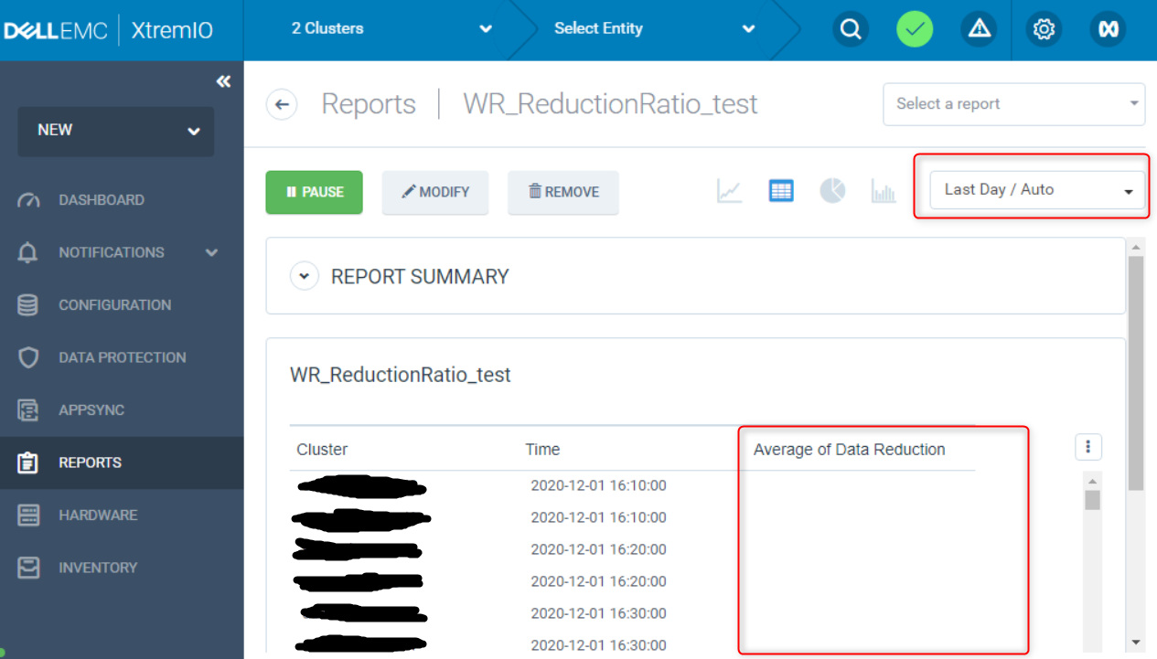Viewport: 1157px width, 659px height.
Task: Check system health status checkmark
Action: tap(915, 29)
